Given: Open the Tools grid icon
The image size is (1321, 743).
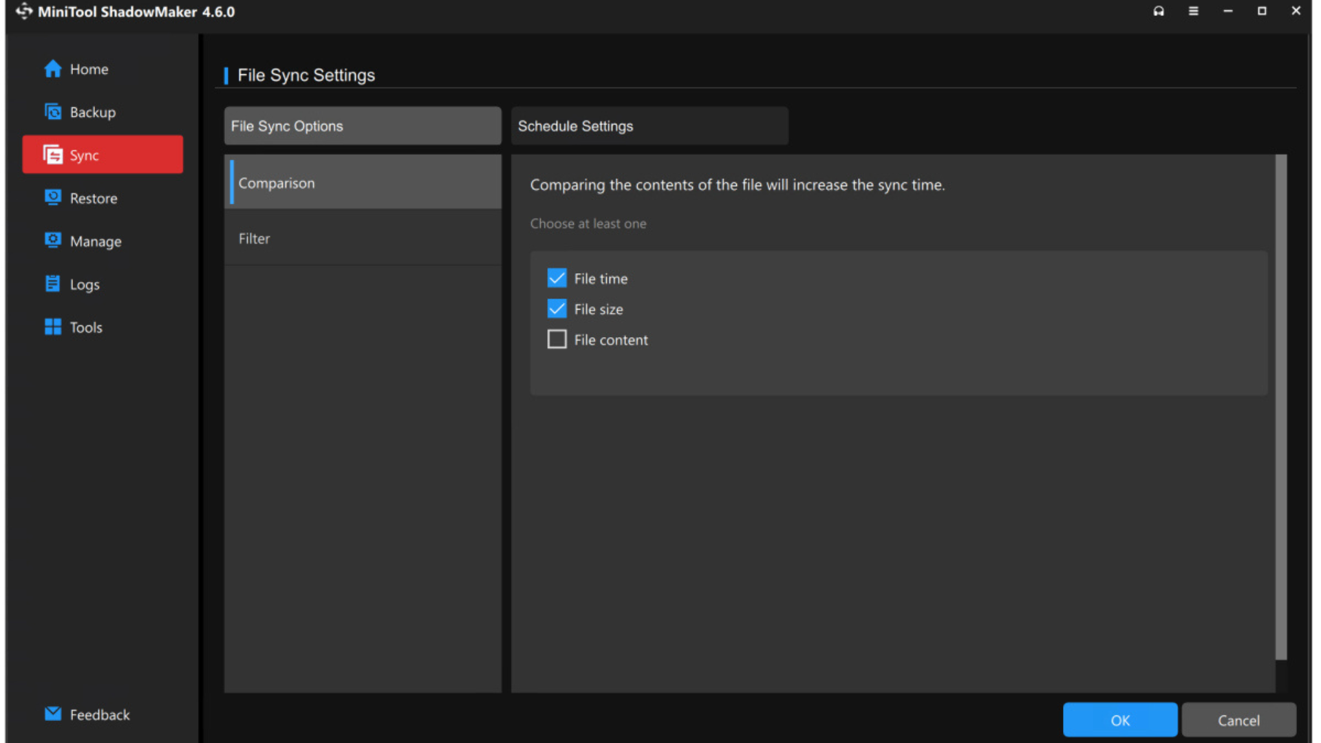Looking at the screenshot, I should click(53, 327).
